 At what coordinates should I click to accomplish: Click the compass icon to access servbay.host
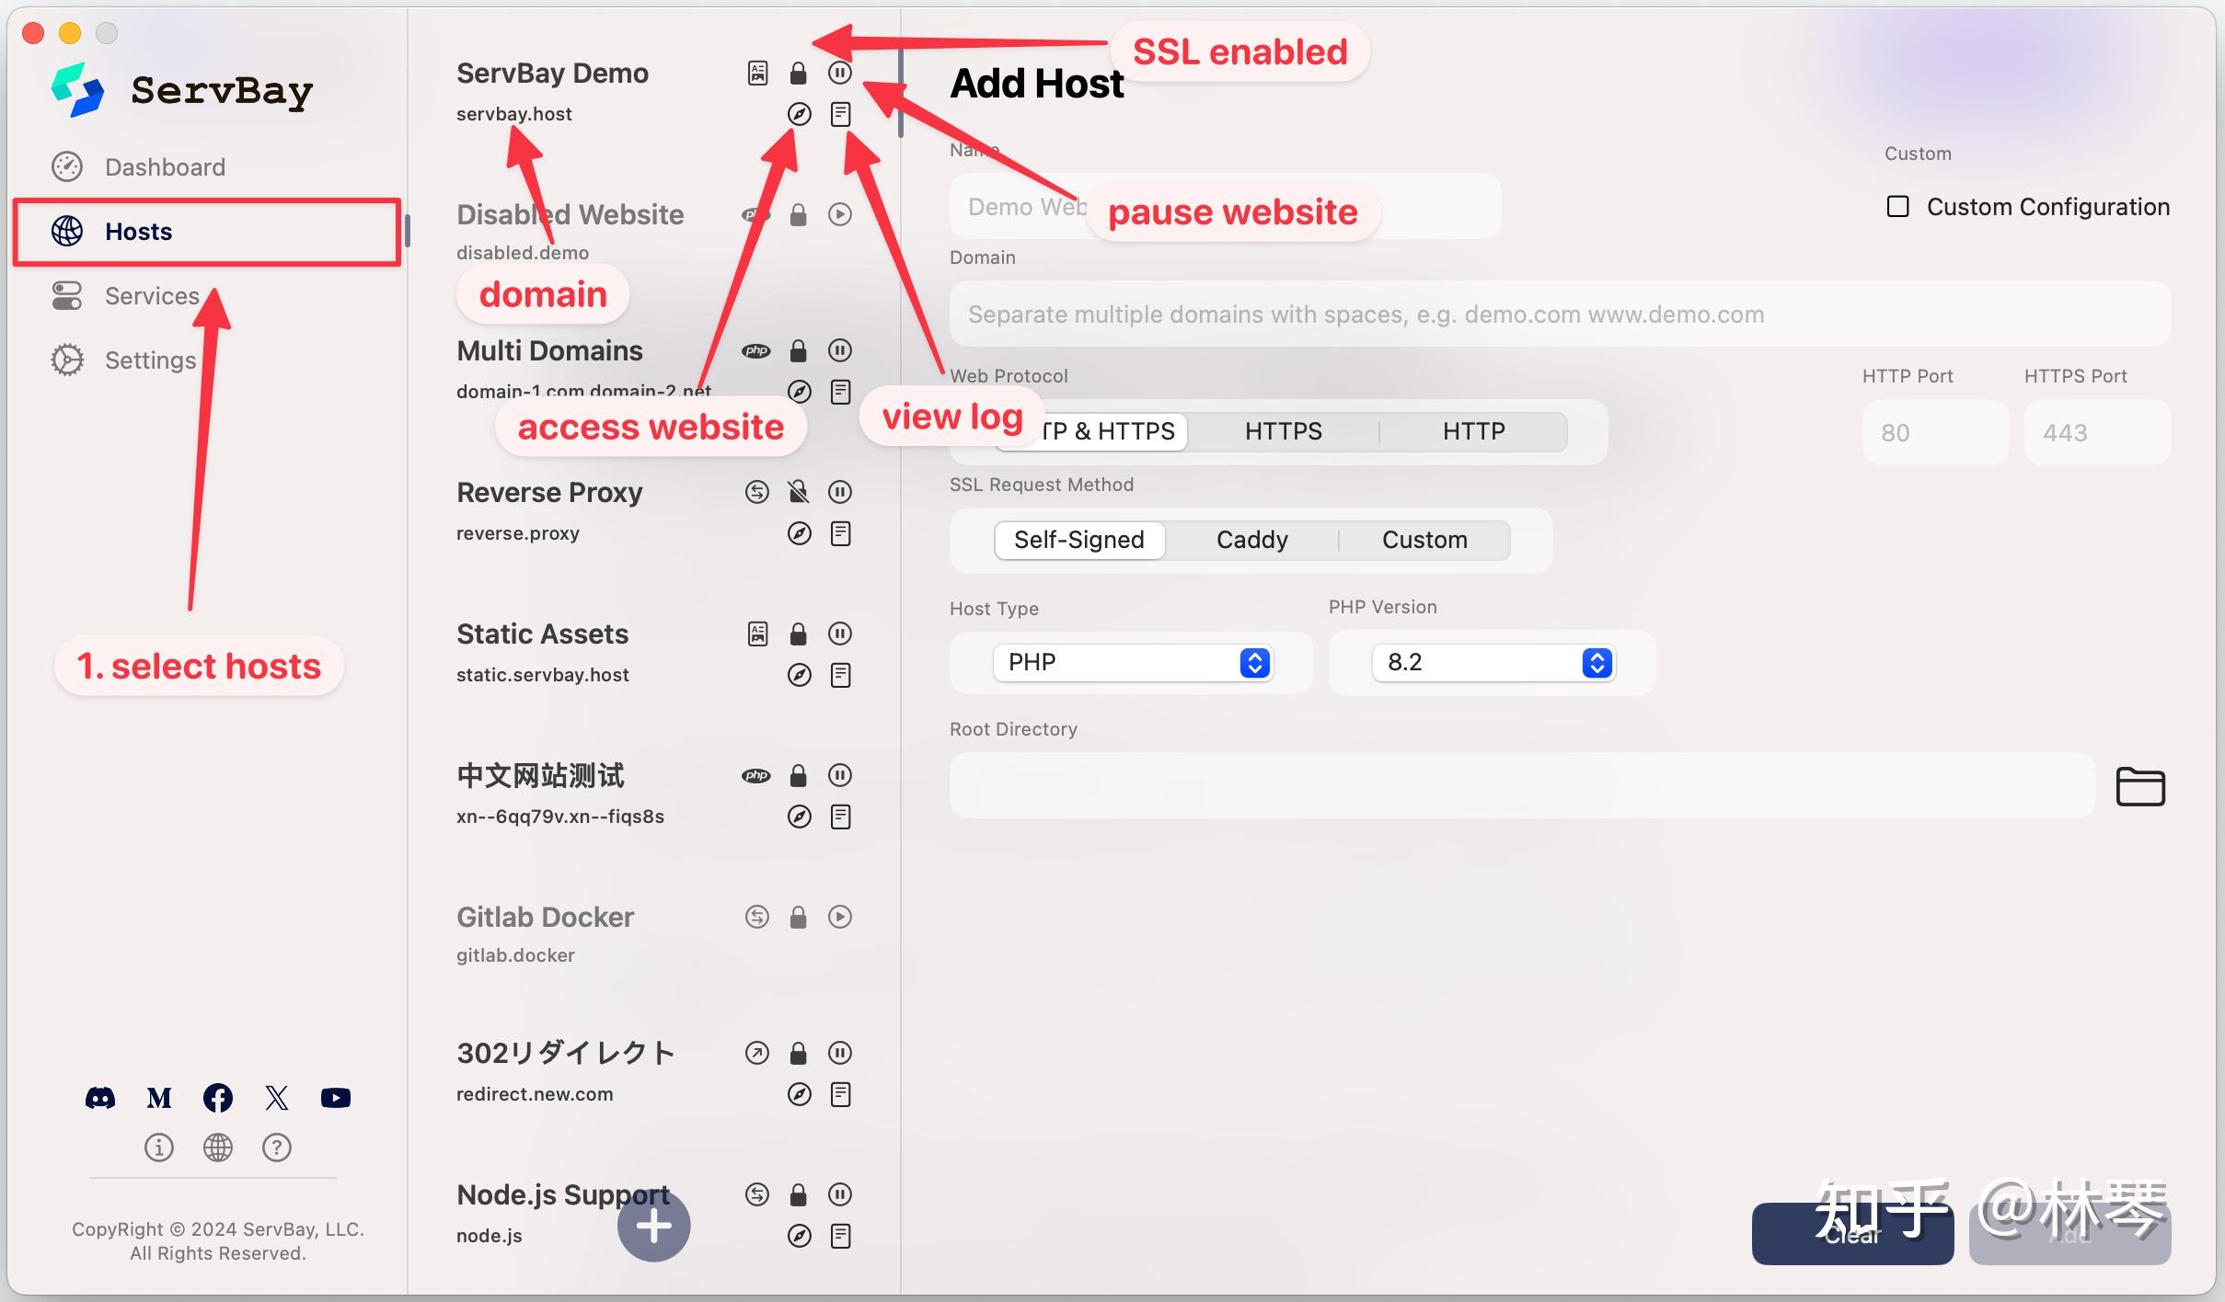pyautogui.click(x=799, y=114)
